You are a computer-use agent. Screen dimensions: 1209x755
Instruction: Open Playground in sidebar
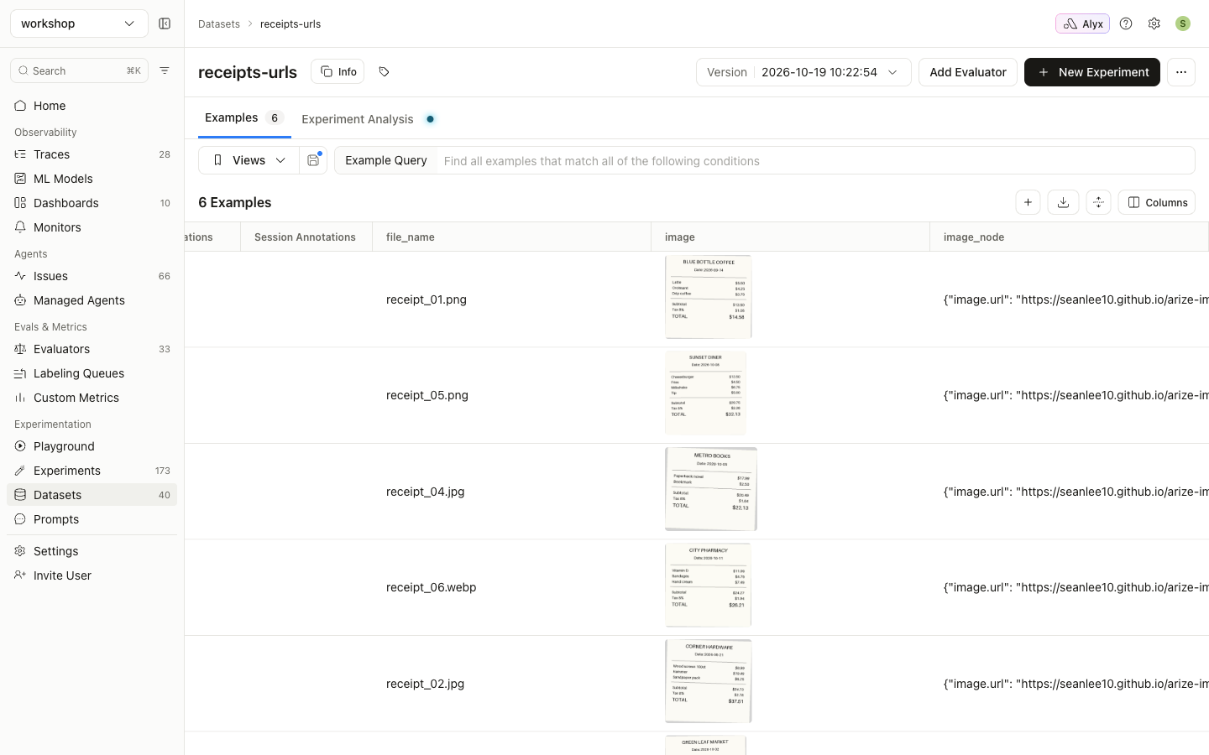[92, 446]
